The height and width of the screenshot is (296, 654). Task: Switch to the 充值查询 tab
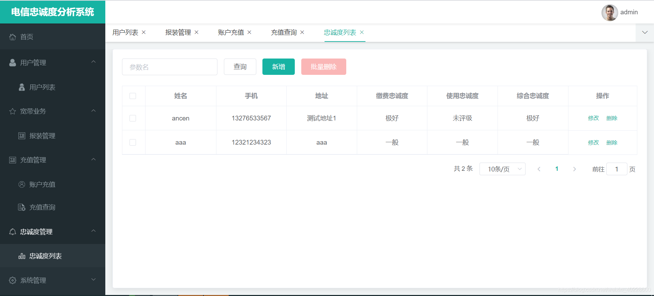[x=284, y=32]
